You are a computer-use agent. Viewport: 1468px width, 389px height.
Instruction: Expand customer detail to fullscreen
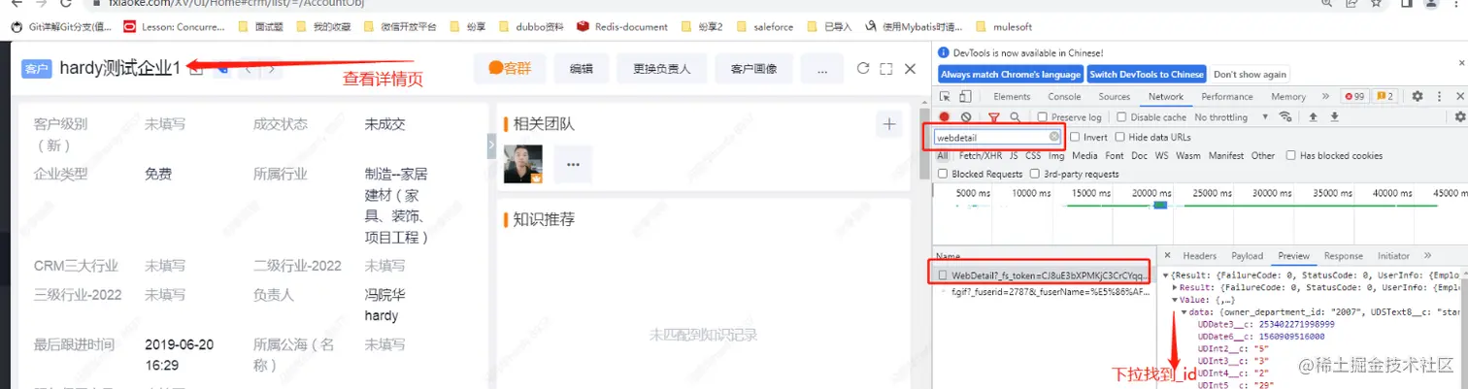(885, 69)
